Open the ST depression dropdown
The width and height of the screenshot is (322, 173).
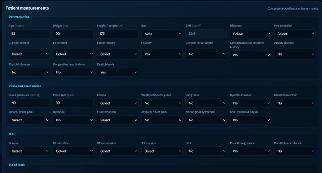point(117,151)
